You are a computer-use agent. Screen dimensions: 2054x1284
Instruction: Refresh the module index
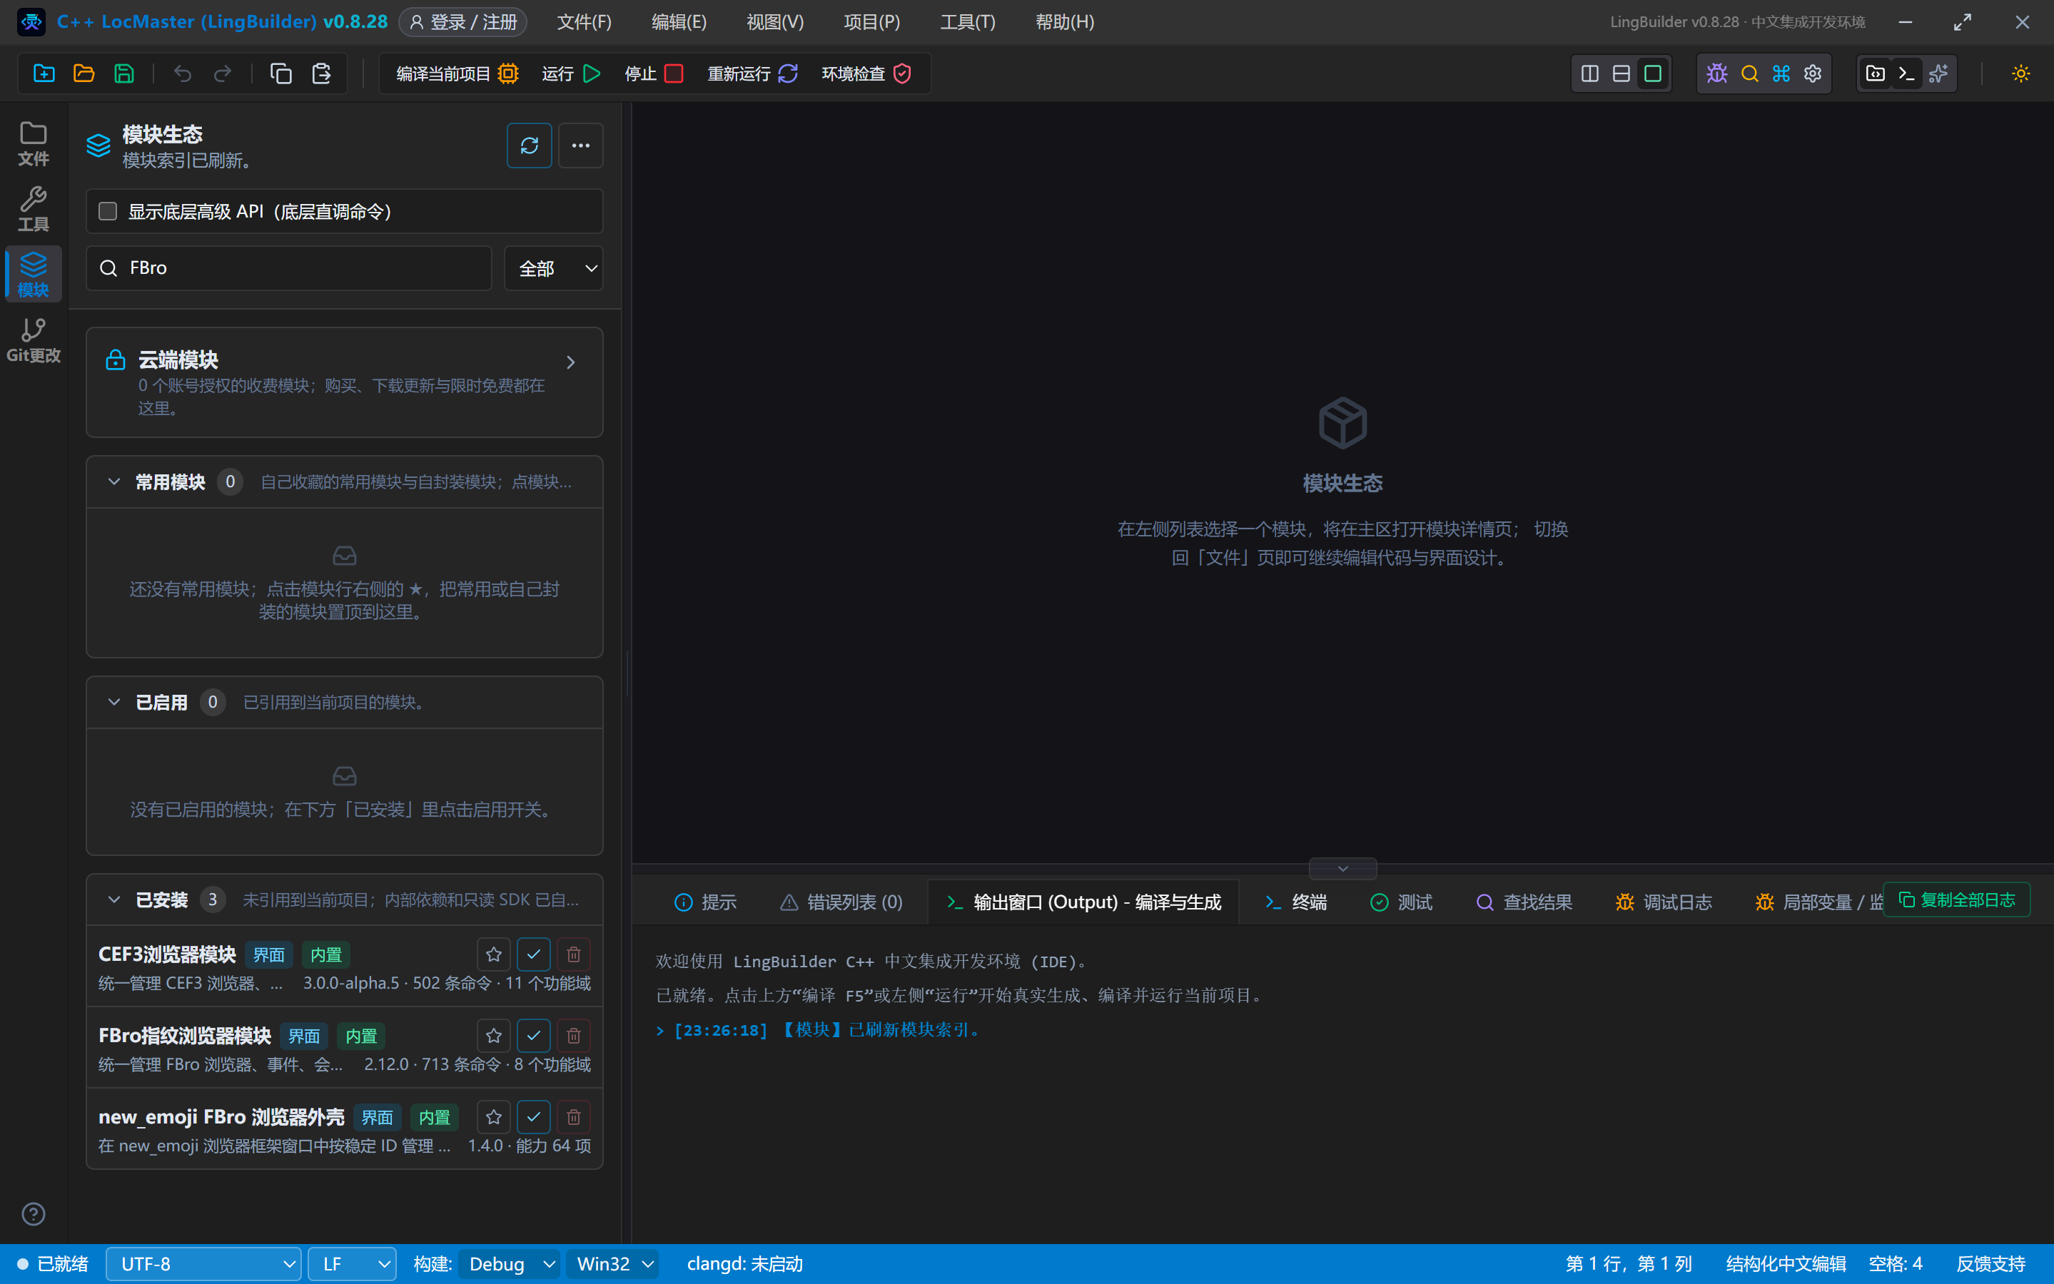coord(530,146)
